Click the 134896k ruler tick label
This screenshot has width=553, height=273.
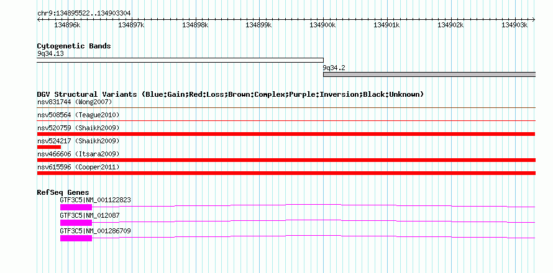click(x=67, y=25)
